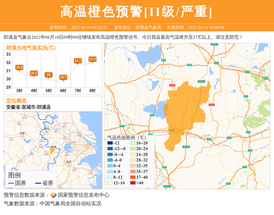
Task: Click the 3时 x-axis label
Action: [x=19, y=91]
